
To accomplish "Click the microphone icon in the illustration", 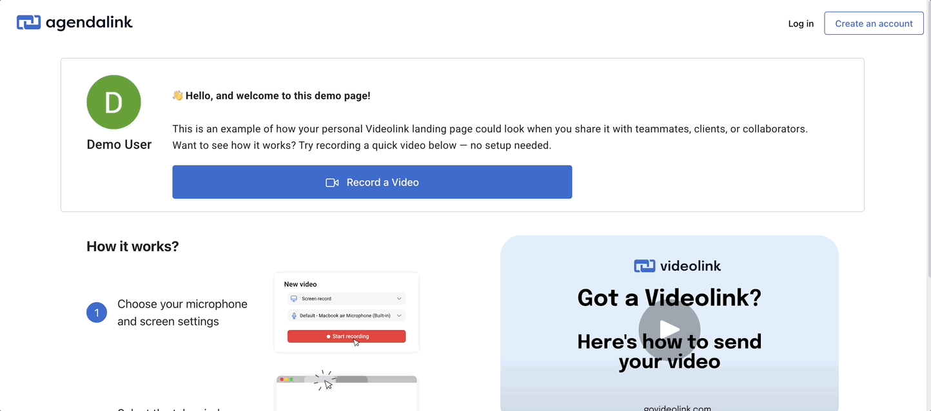I will [x=294, y=316].
